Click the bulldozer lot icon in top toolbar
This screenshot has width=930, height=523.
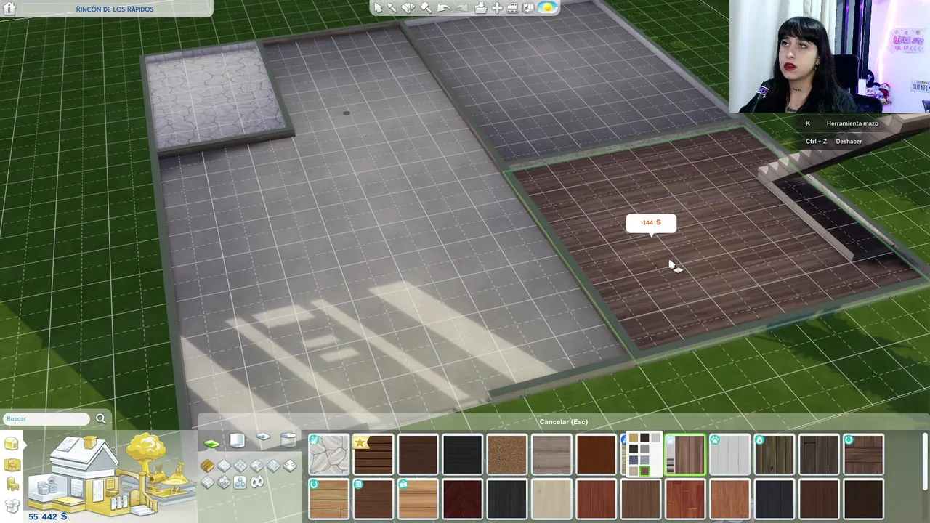pyautogui.click(x=513, y=7)
